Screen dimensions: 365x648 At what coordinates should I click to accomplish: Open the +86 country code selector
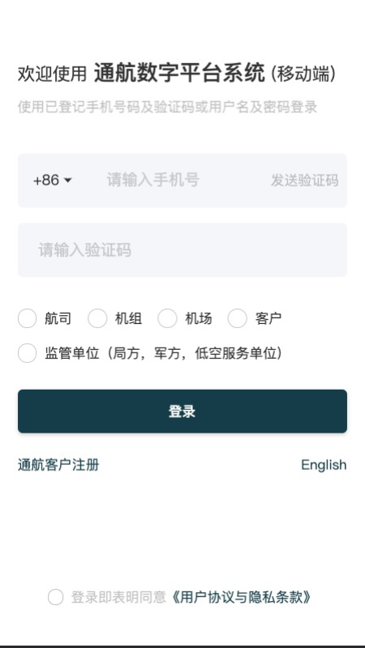click(x=52, y=180)
